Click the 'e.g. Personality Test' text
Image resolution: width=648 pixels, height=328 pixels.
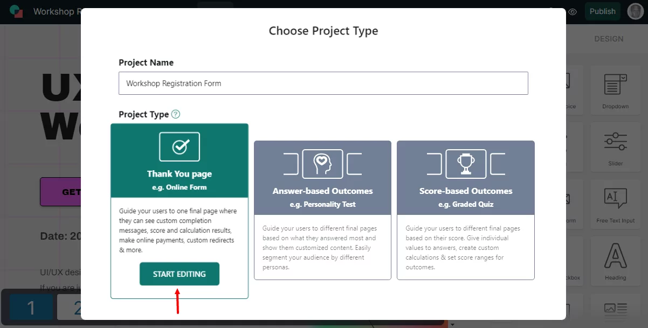tap(322, 204)
